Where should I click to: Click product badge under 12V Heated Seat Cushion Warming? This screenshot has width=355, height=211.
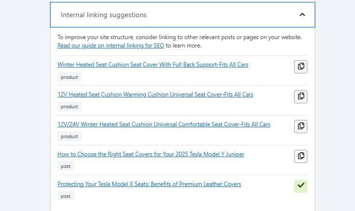(69, 107)
